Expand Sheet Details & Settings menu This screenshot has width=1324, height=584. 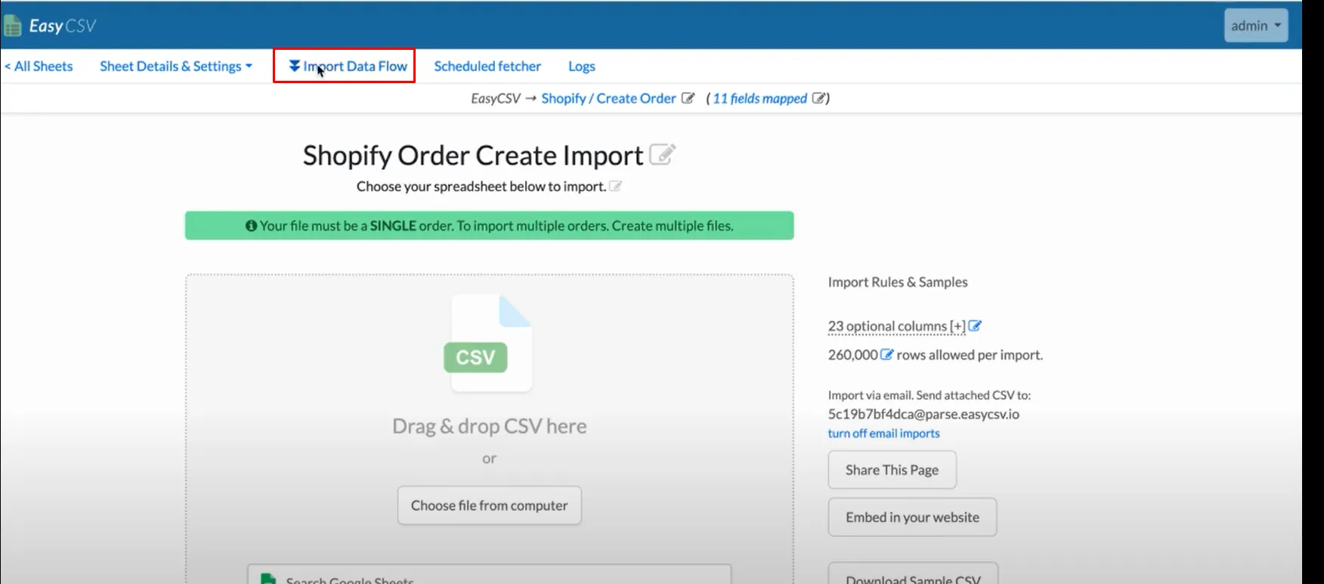(176, 66)
